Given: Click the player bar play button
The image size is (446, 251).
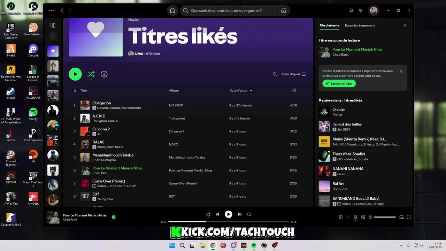Looking at the screenshot, I should coord(228,214).
